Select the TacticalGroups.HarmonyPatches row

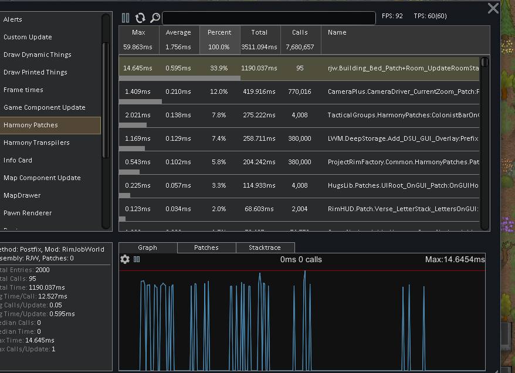pos(299,116)
